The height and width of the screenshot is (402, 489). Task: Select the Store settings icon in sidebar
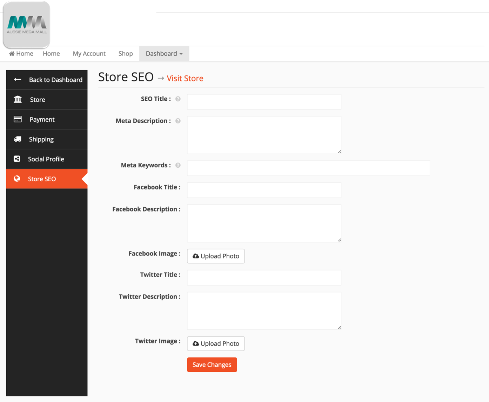(x=18, y=99)
